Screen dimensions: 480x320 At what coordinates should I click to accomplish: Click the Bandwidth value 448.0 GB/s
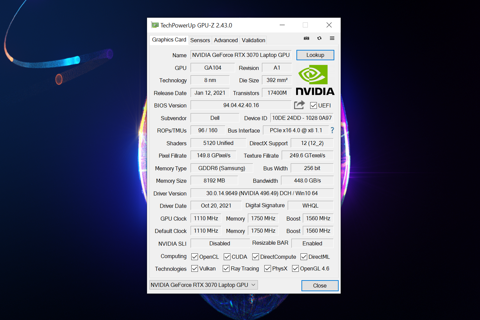pos(307,180)
